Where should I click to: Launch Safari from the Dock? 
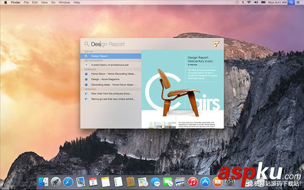68,182
